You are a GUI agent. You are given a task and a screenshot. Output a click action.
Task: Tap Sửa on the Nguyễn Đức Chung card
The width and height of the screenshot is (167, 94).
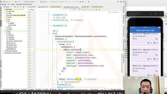coord(150,59)
